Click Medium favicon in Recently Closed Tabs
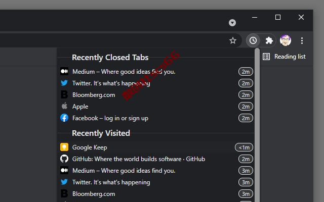324x202 pixels. (x=64, y=71)
